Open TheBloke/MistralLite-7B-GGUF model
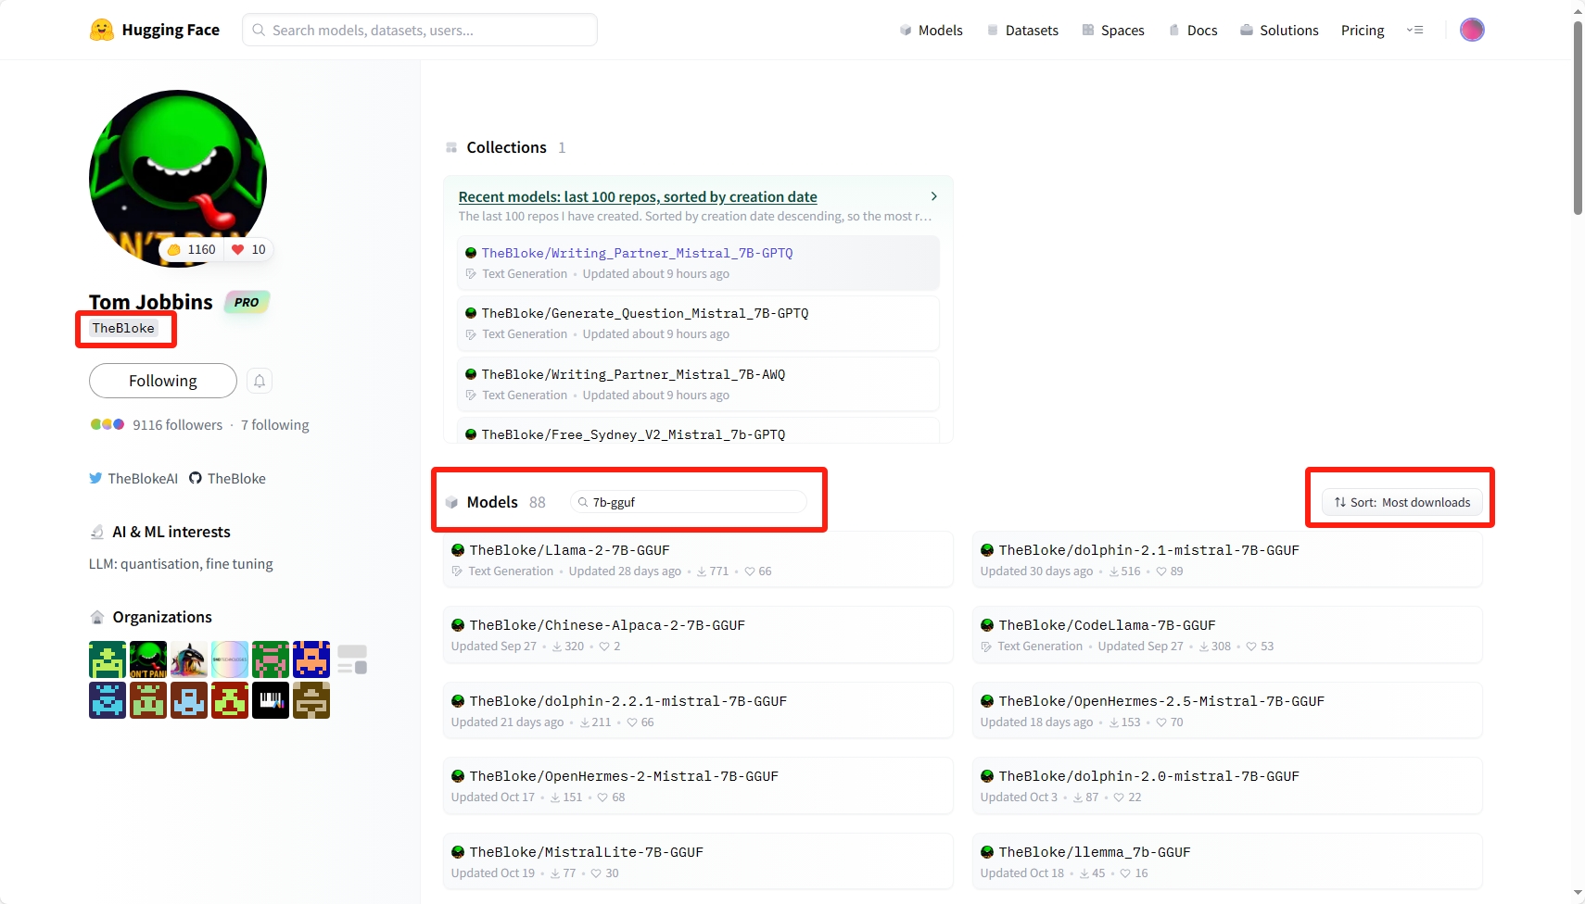Screen dimensions: 1585x904 point(698,861)
